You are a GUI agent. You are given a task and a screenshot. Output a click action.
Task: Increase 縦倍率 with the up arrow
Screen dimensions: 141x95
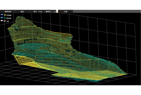click(57, 11)
